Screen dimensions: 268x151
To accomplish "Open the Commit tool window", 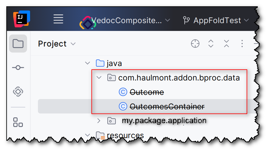I will (18, 68).
